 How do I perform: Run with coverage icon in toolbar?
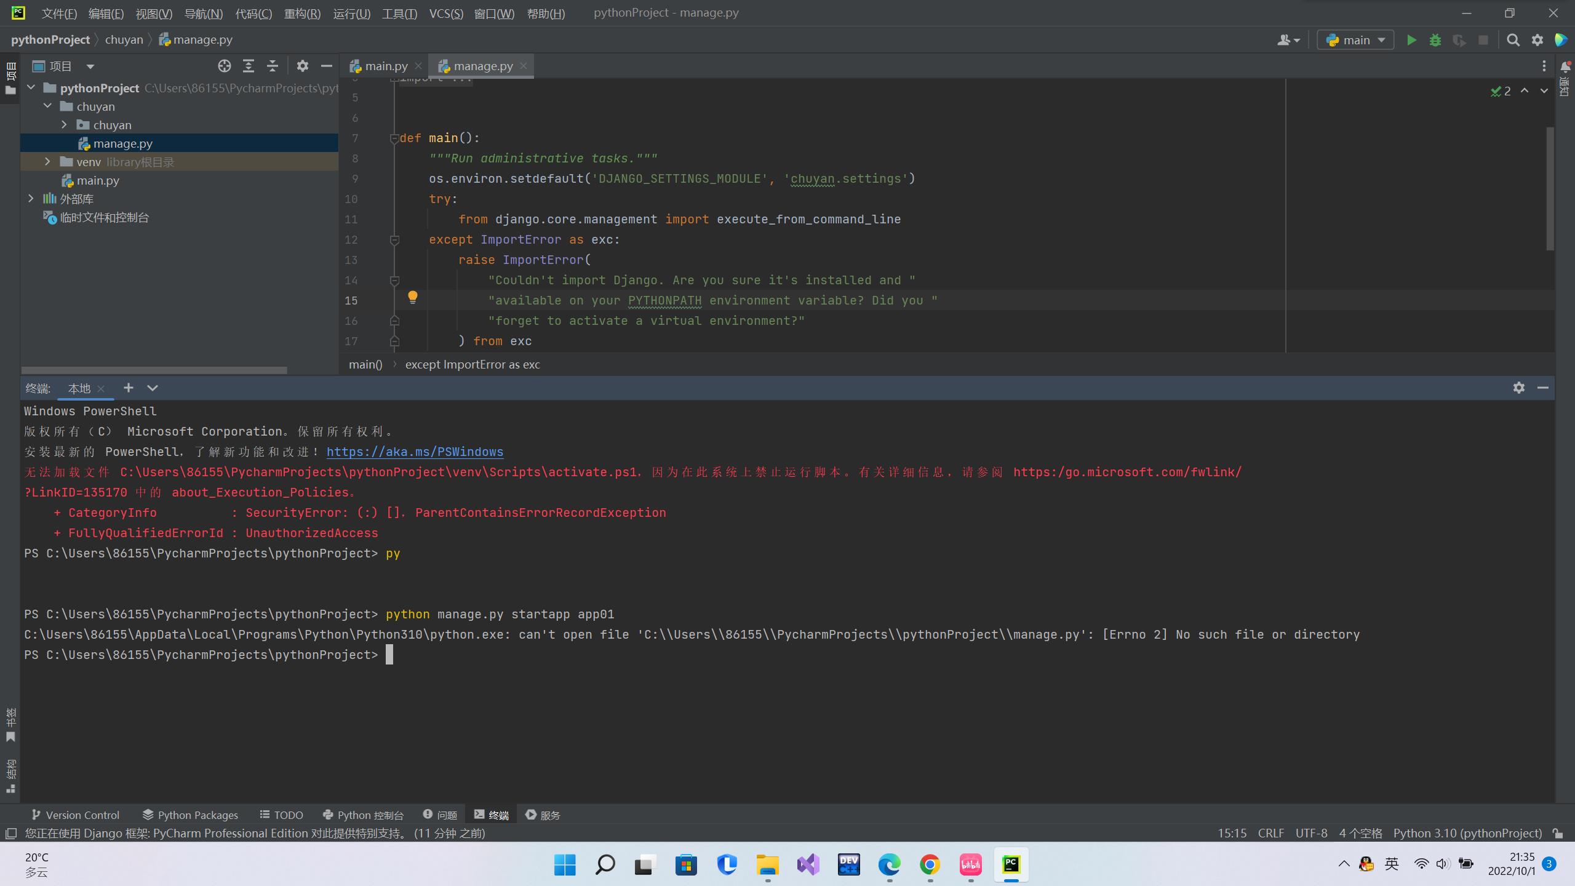coord(1459,40)
